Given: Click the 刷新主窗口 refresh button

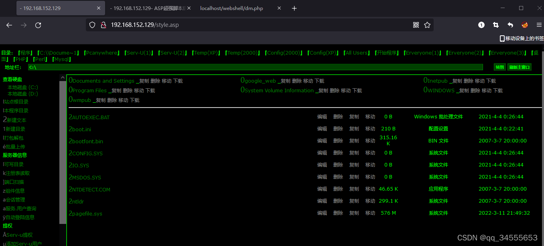Looking at the screenshot, I should pos(520,67).
